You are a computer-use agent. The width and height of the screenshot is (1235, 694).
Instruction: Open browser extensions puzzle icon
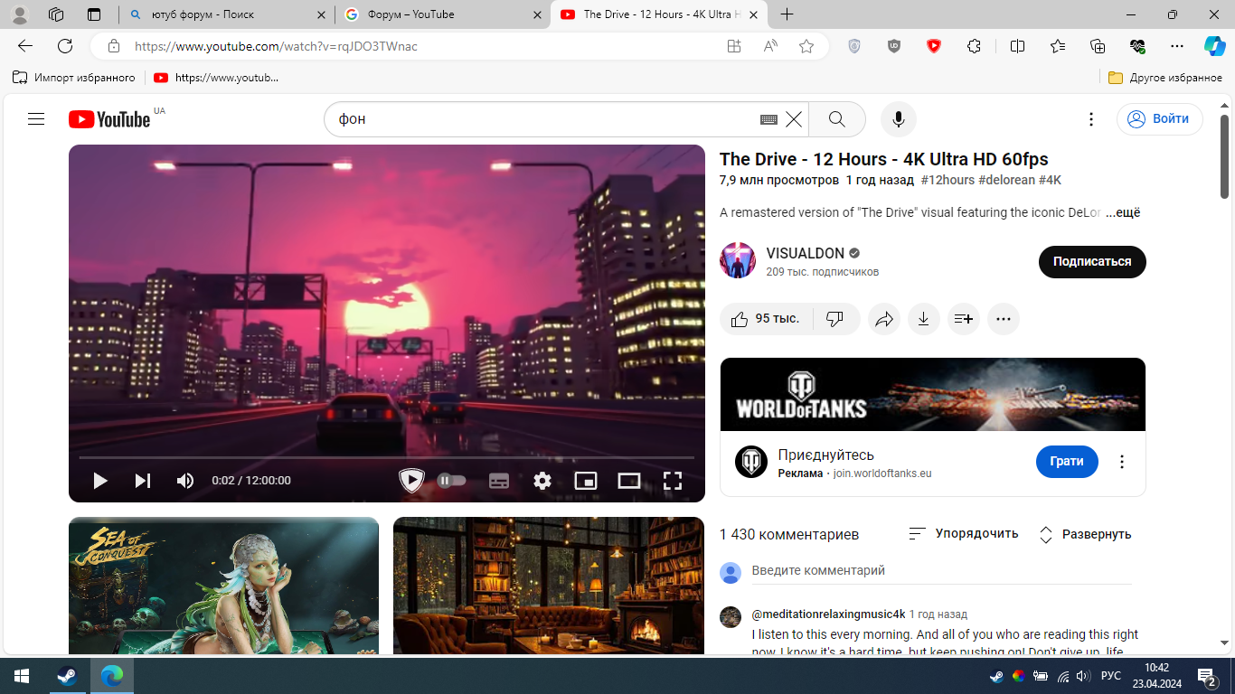click(x=974, y=46)
